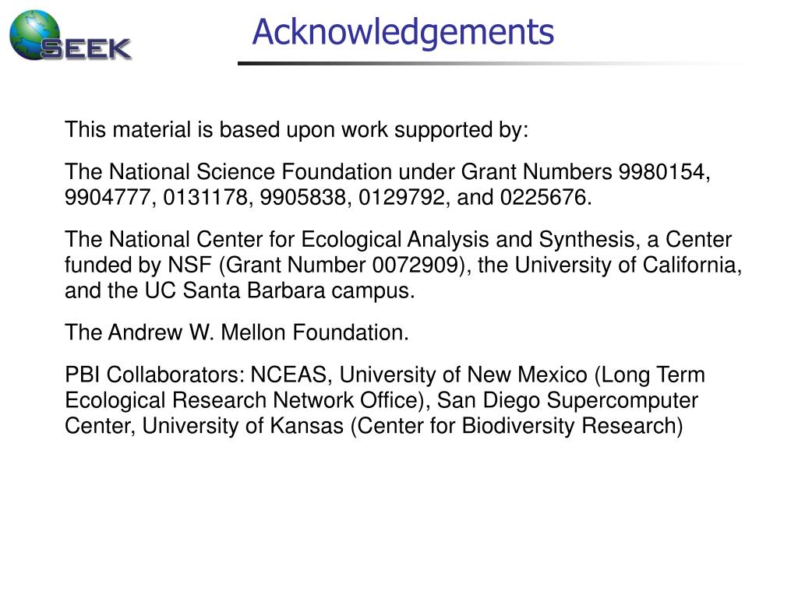The width and height of the screenshot is (798, 598).
Task: Click grant number 9905838
Action: [x=304, y=198]
